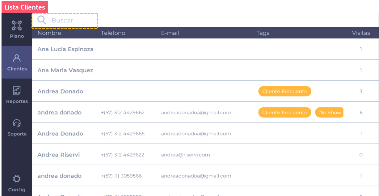Click the Tags column header
The height and width of the screenshot is (196, 379).
pyautogui.click(x=263, y=33)
